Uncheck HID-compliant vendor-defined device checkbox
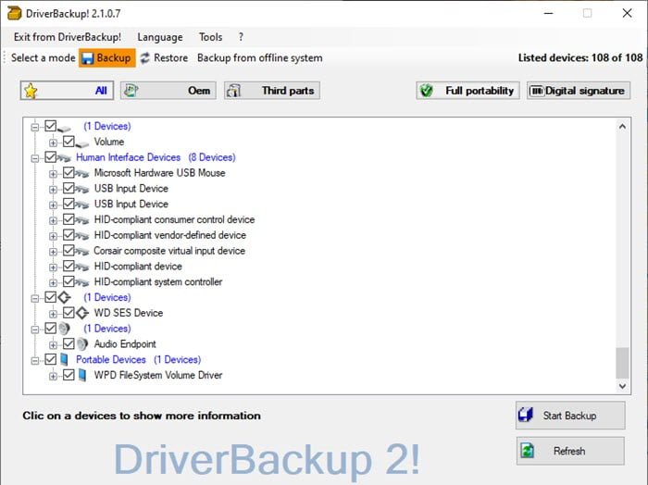This screenshot has height=485, width=648. 69,235
